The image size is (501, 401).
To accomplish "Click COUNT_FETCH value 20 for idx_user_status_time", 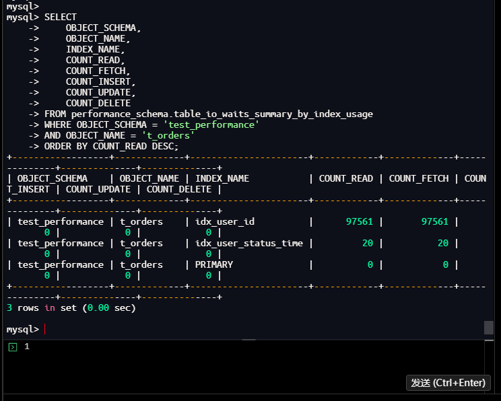I will click(443, 244).
